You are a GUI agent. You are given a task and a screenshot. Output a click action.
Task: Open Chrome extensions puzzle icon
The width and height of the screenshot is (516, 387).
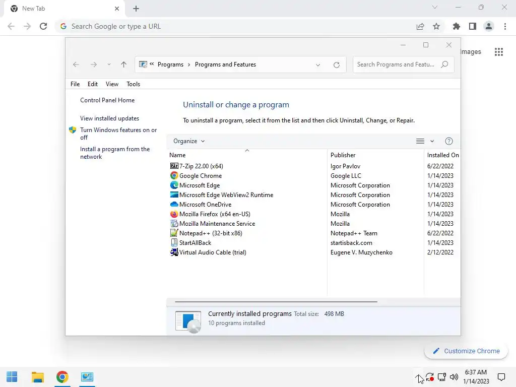tap(456, 26)
